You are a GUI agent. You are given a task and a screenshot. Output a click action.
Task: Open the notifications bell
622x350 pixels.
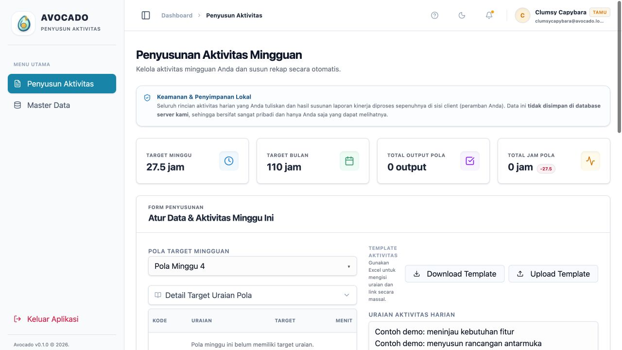tap(489, 16)
